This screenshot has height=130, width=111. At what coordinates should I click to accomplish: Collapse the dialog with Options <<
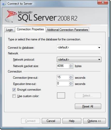94,121
